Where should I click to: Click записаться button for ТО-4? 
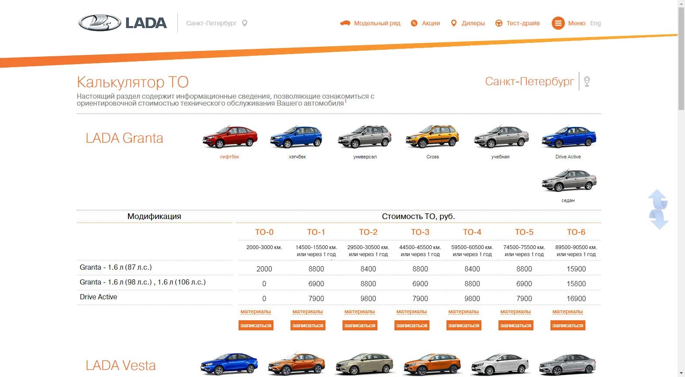pyautogui.click(x=464, y=326)
